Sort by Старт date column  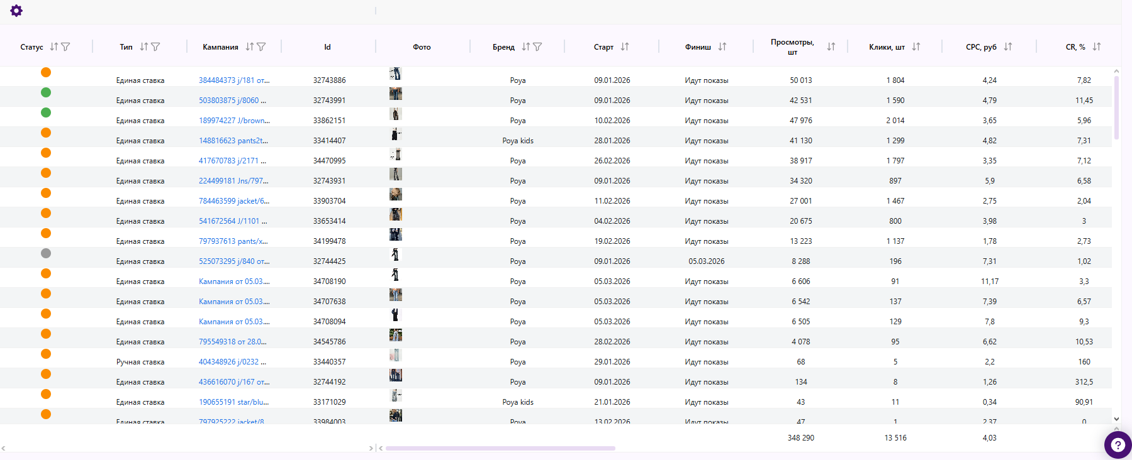tap(625, 47)
